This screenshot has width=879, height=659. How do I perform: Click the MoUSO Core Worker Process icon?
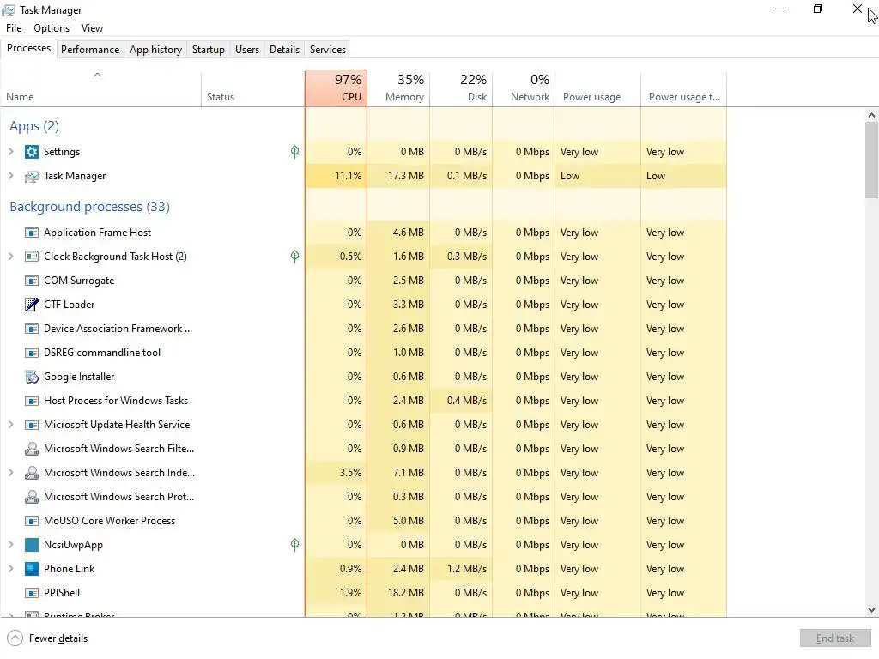pyautogui.click(x=32, y=521)
